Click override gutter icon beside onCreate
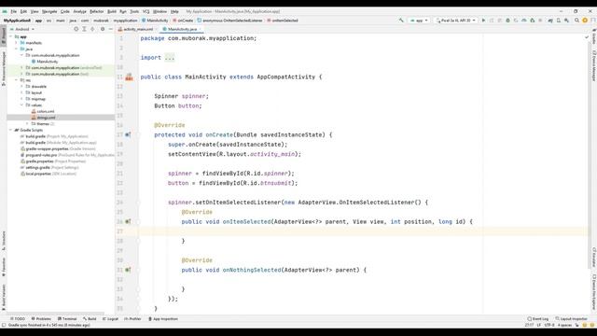 click(128, 134)
